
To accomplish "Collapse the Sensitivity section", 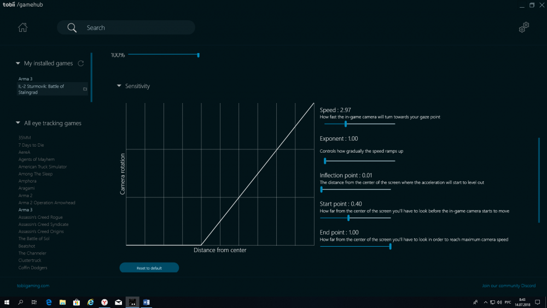I will tap(119, 86).
